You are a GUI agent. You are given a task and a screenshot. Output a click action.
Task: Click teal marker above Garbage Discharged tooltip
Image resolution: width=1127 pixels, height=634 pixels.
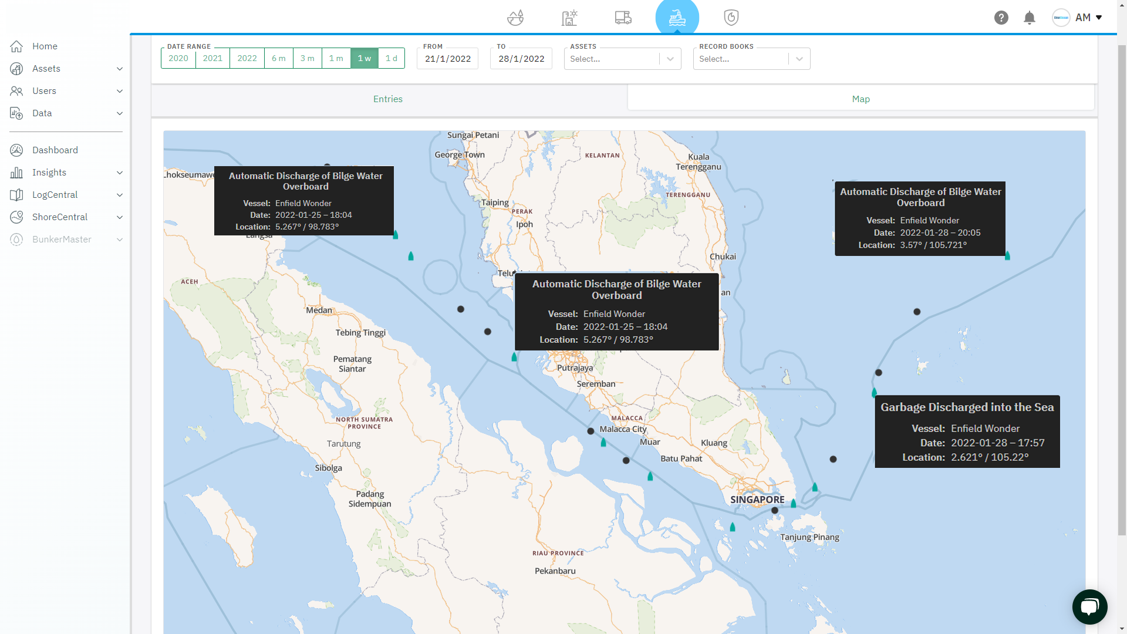click(x=874, y=392)
